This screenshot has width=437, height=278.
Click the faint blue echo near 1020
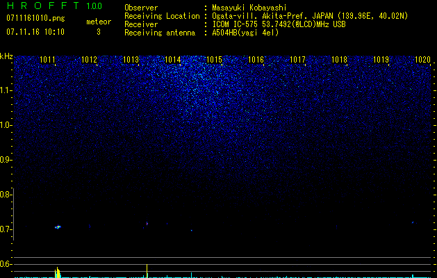[x=413, y=222]
